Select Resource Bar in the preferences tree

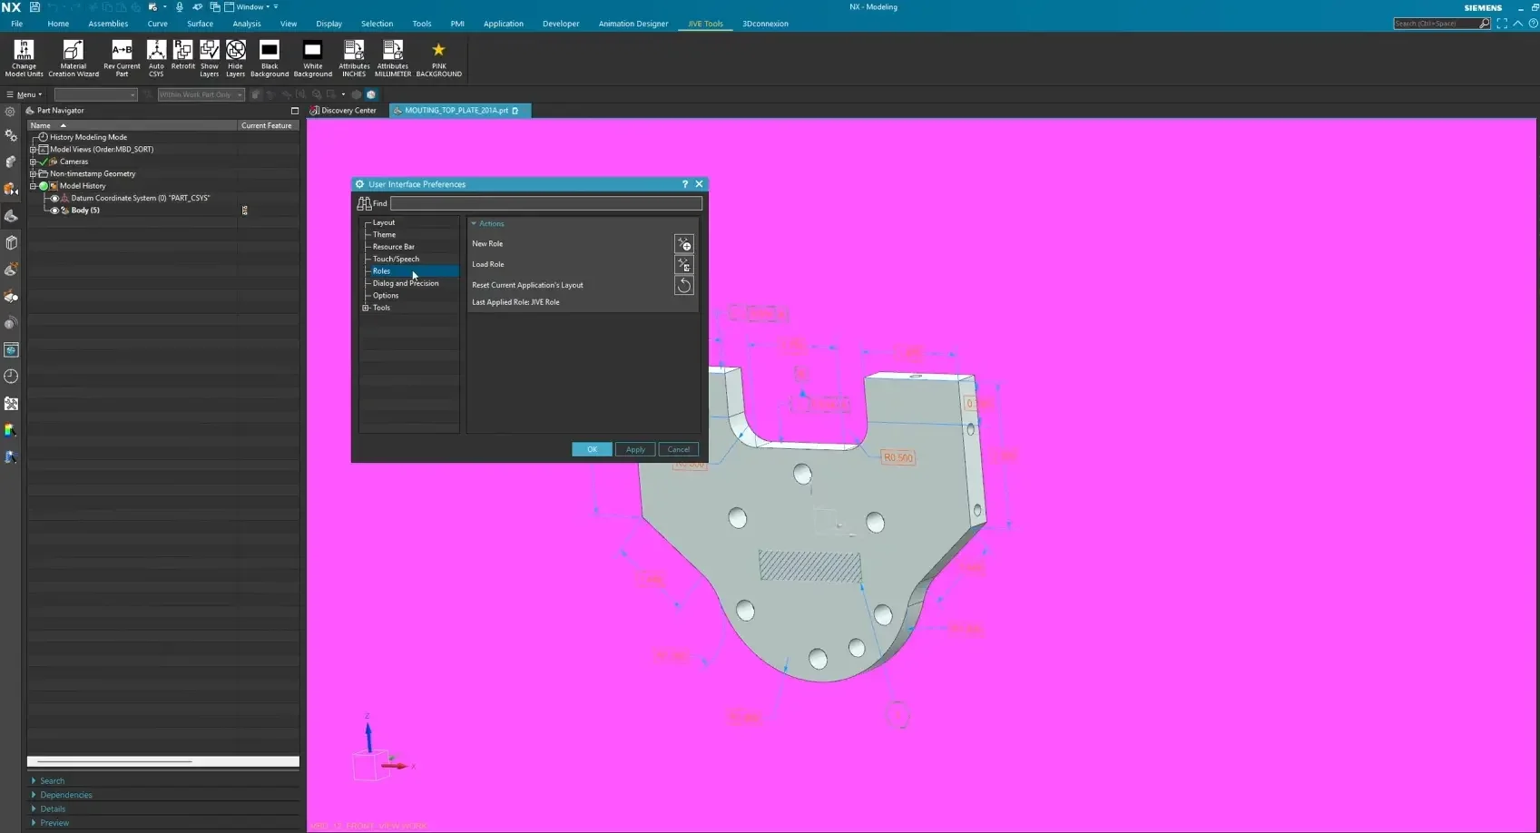pos(394,247)
